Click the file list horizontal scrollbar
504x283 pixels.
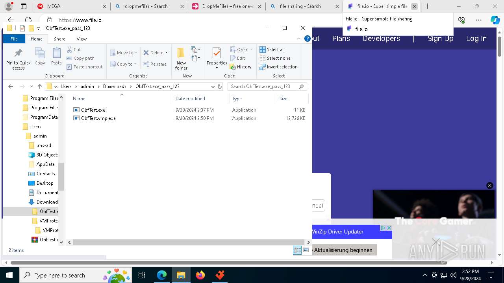point(188,243)
